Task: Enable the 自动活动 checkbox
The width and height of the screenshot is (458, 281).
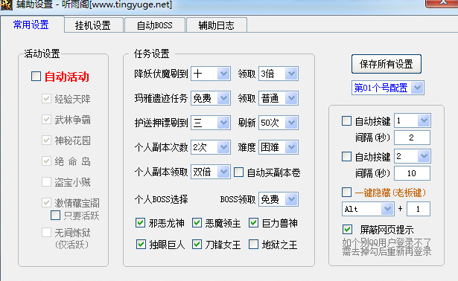Action: [36, 77]
